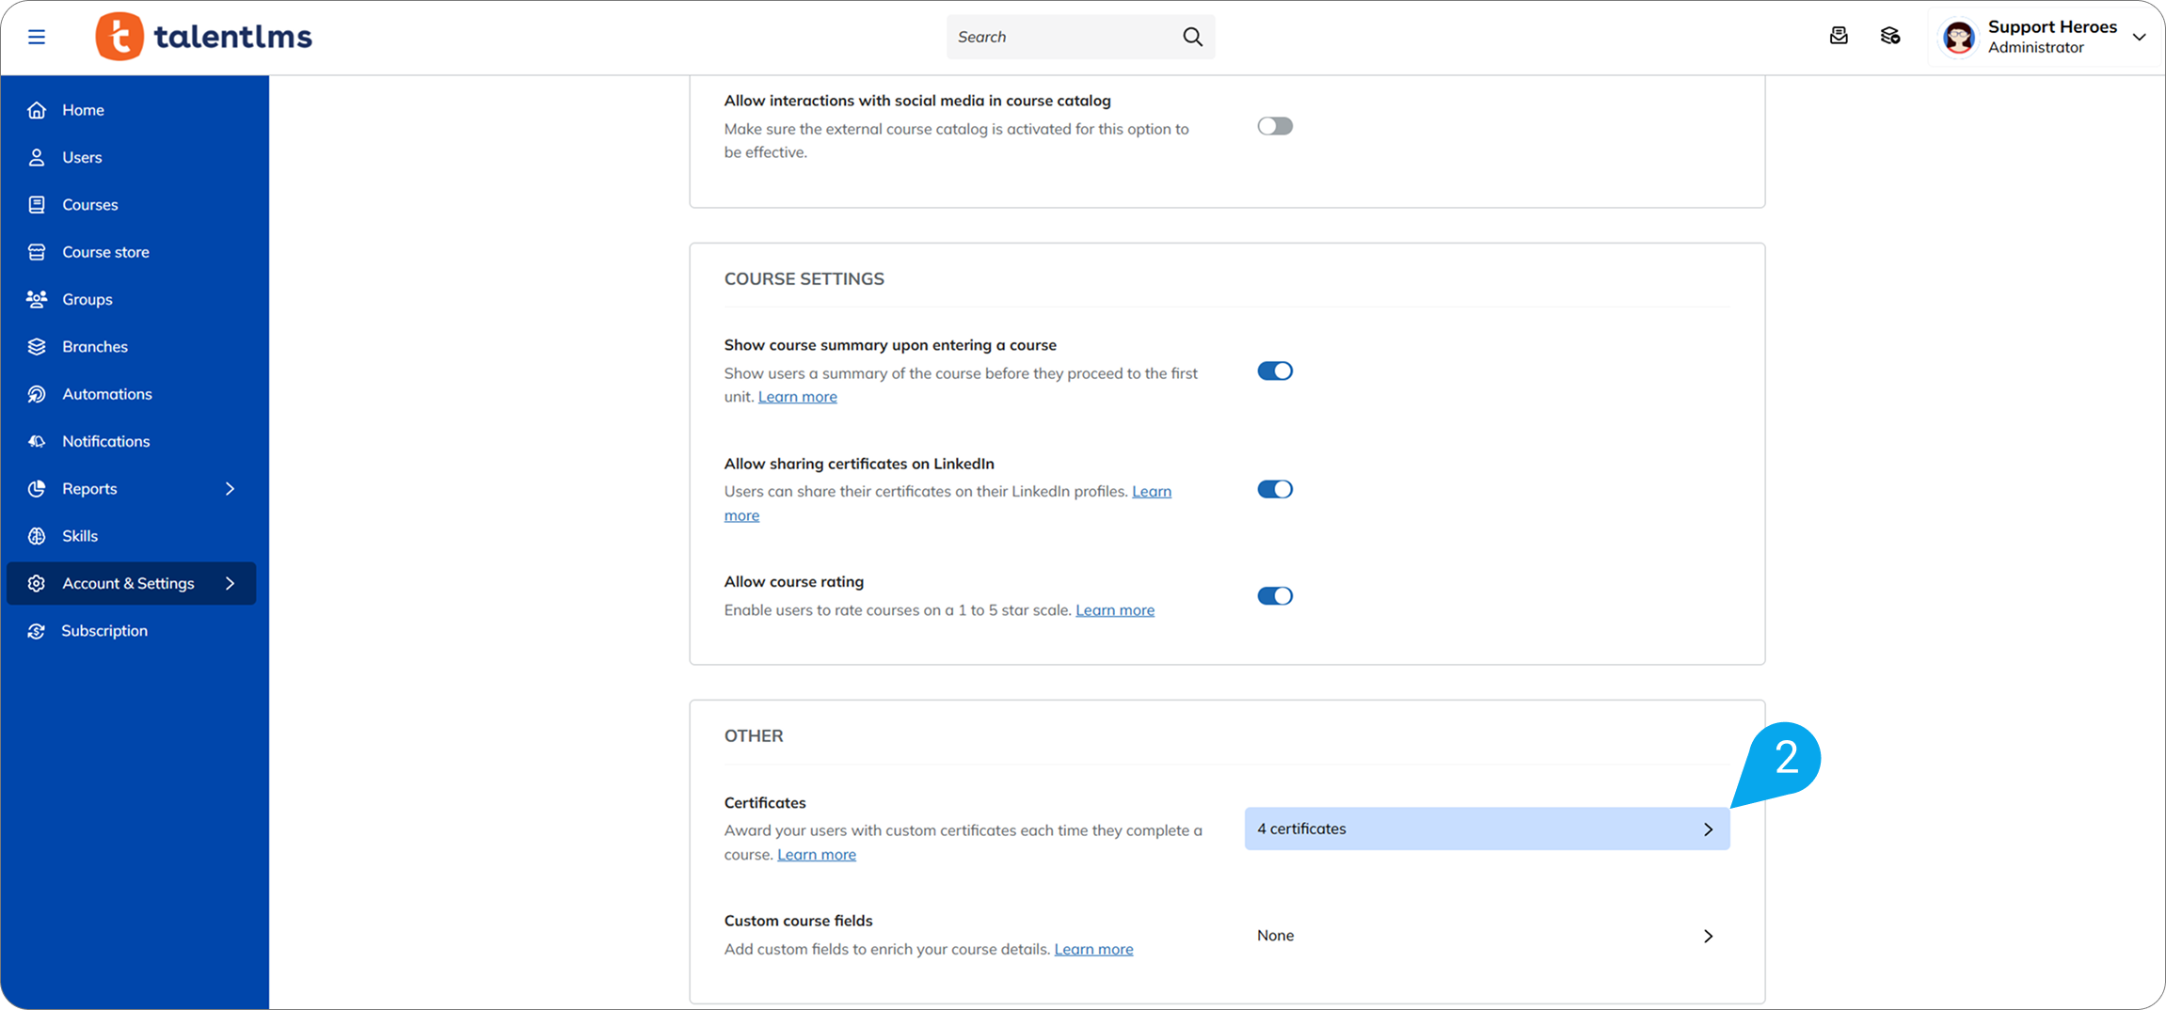Disable the show course summary toggle
Viewport: 2166px width, 1010px height.
click(1275, 371)
